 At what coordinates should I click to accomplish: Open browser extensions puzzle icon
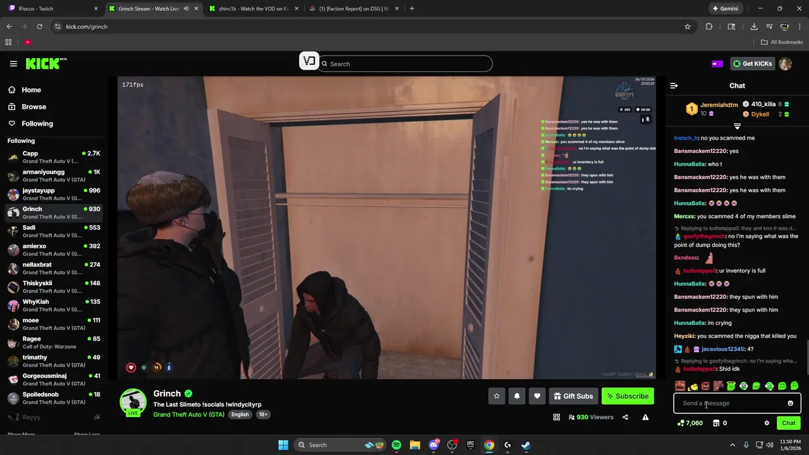tap(709, 27)
